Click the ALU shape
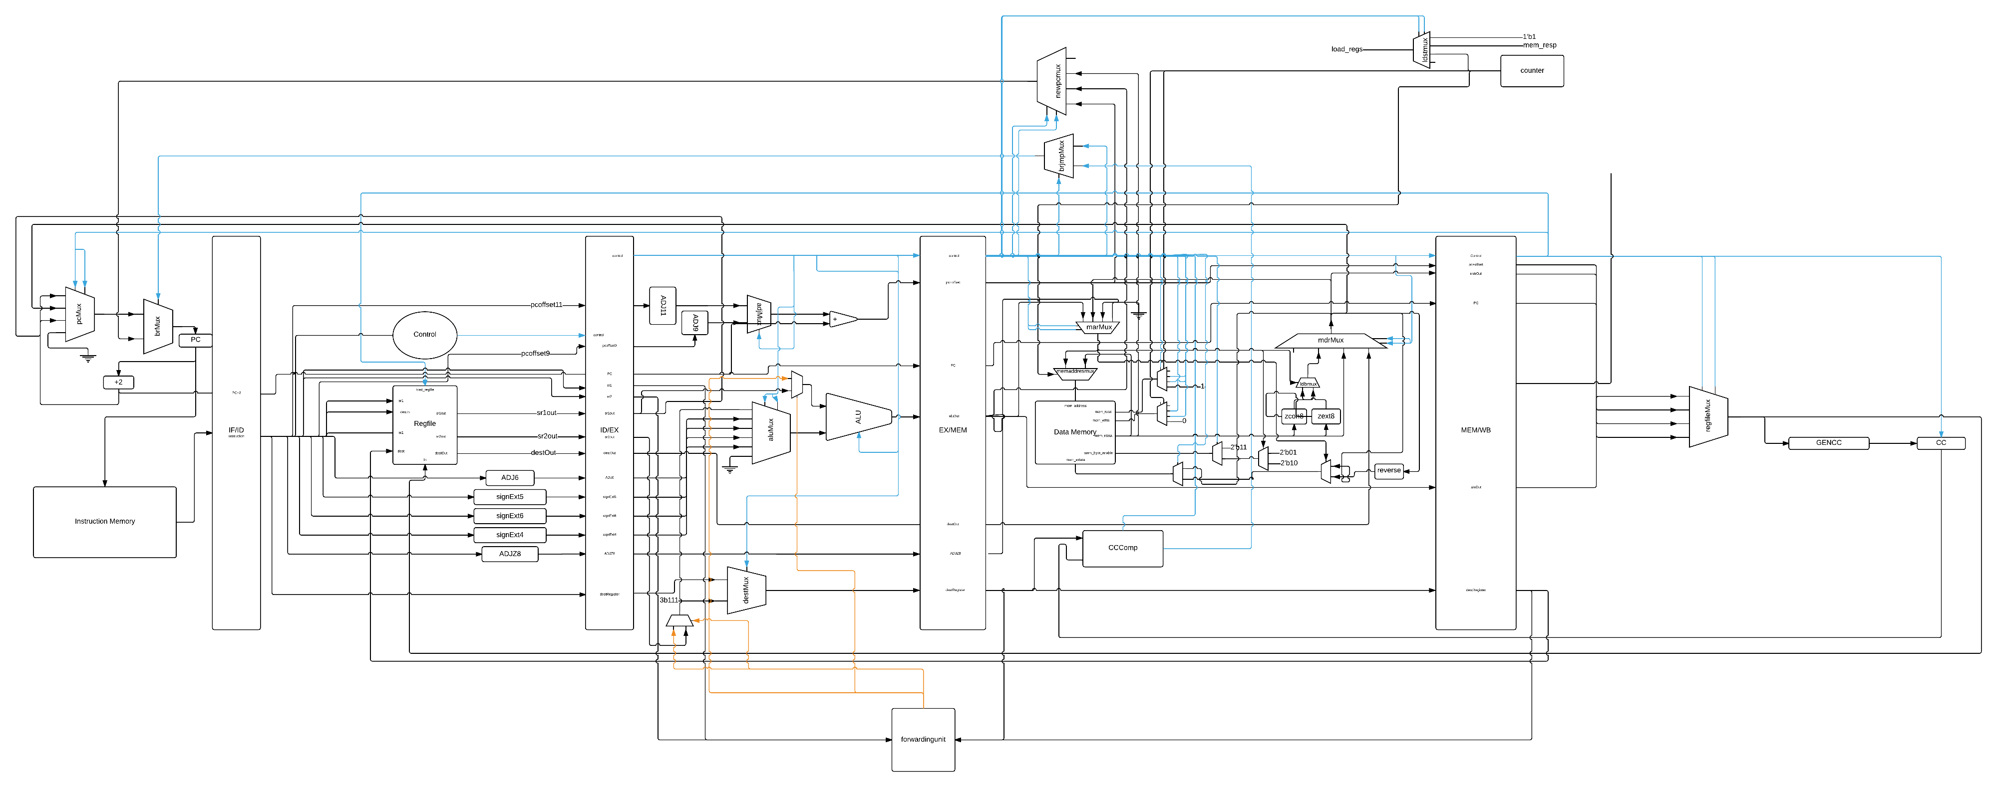Image resolution: width=1997 pixels, height=787 pixels. coord(859,417)
